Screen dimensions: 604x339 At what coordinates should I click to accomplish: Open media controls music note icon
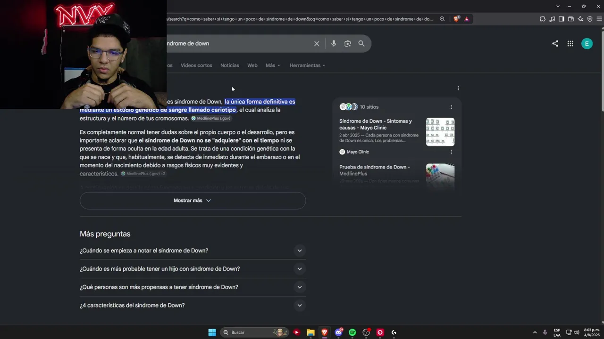(x=552, y=19)
